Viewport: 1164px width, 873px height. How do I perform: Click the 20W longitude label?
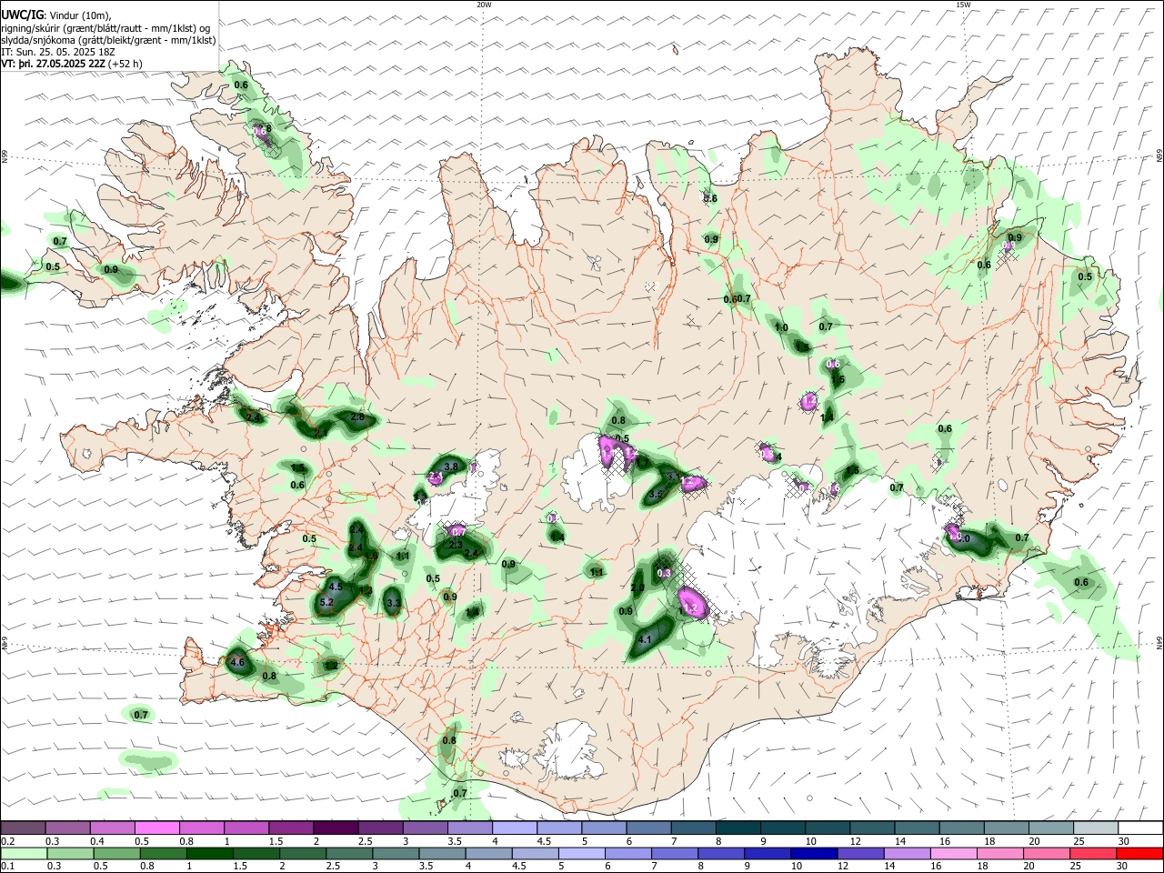(484, 5)
